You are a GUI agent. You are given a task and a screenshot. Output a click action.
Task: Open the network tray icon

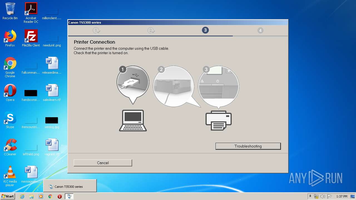[x=316, y=196]
